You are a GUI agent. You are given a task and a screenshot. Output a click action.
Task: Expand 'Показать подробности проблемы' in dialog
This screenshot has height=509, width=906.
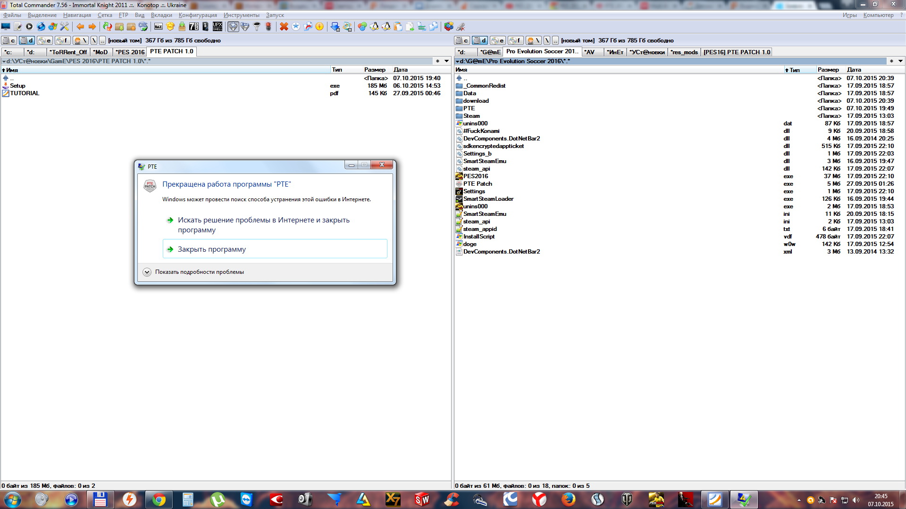point(193,272)
